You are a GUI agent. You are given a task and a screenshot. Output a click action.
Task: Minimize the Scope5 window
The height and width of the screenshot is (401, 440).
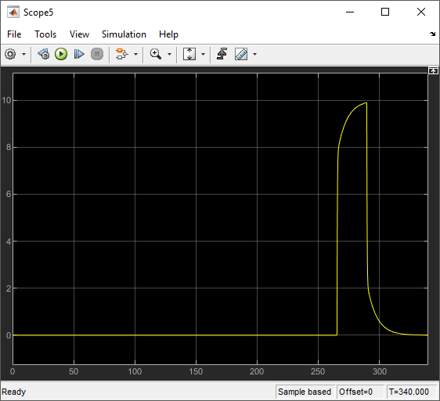tap(350, 12)
